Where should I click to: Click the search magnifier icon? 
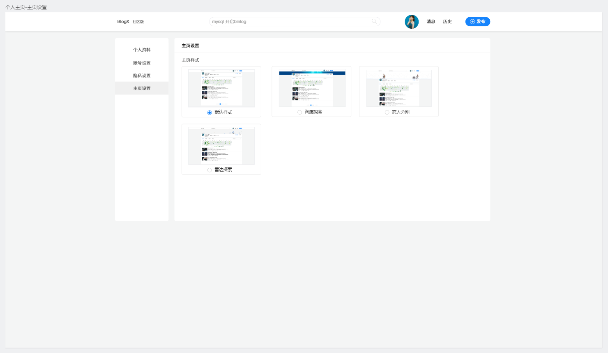coord(374,21)
